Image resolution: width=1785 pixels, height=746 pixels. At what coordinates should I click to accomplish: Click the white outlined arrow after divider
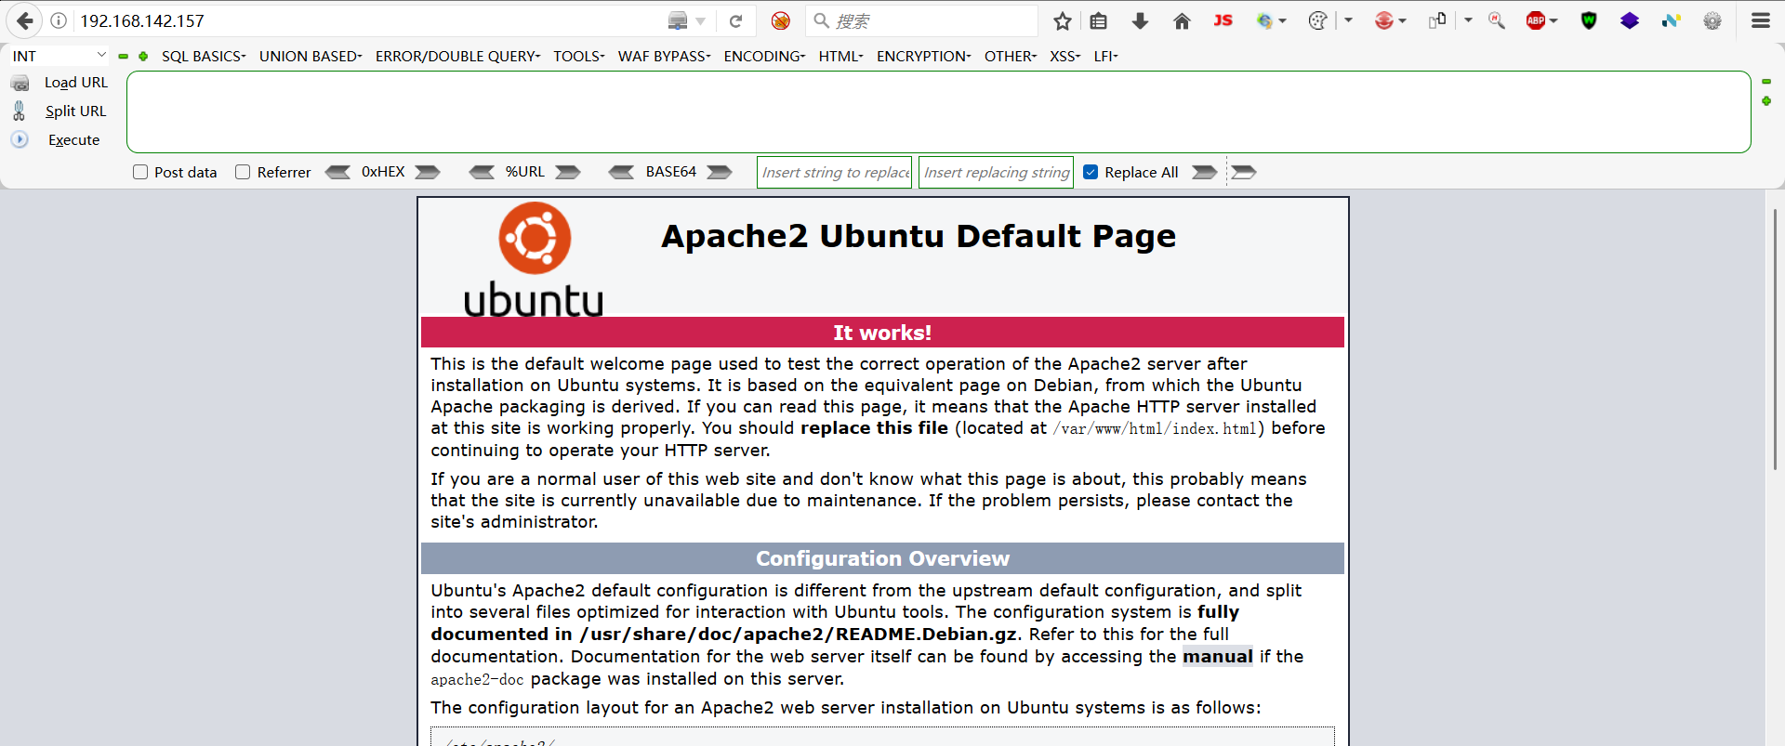[1244, 172]
